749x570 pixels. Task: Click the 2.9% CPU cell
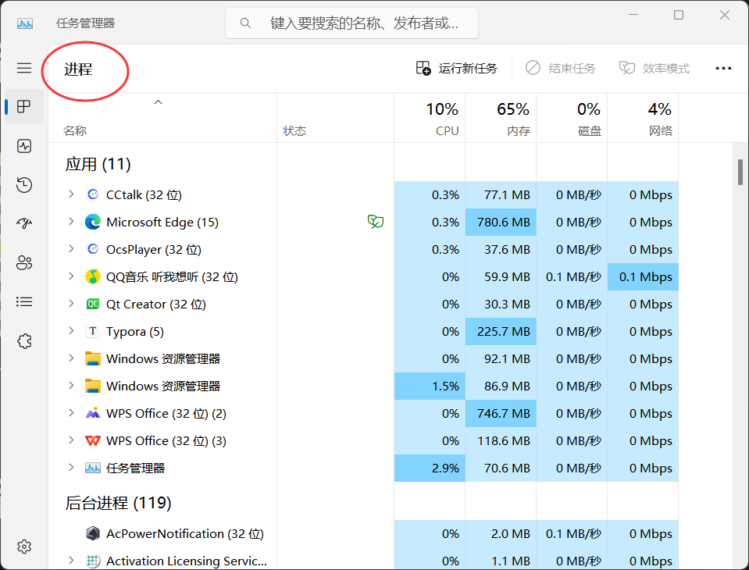pyautogui.click(x=430, y=468)
